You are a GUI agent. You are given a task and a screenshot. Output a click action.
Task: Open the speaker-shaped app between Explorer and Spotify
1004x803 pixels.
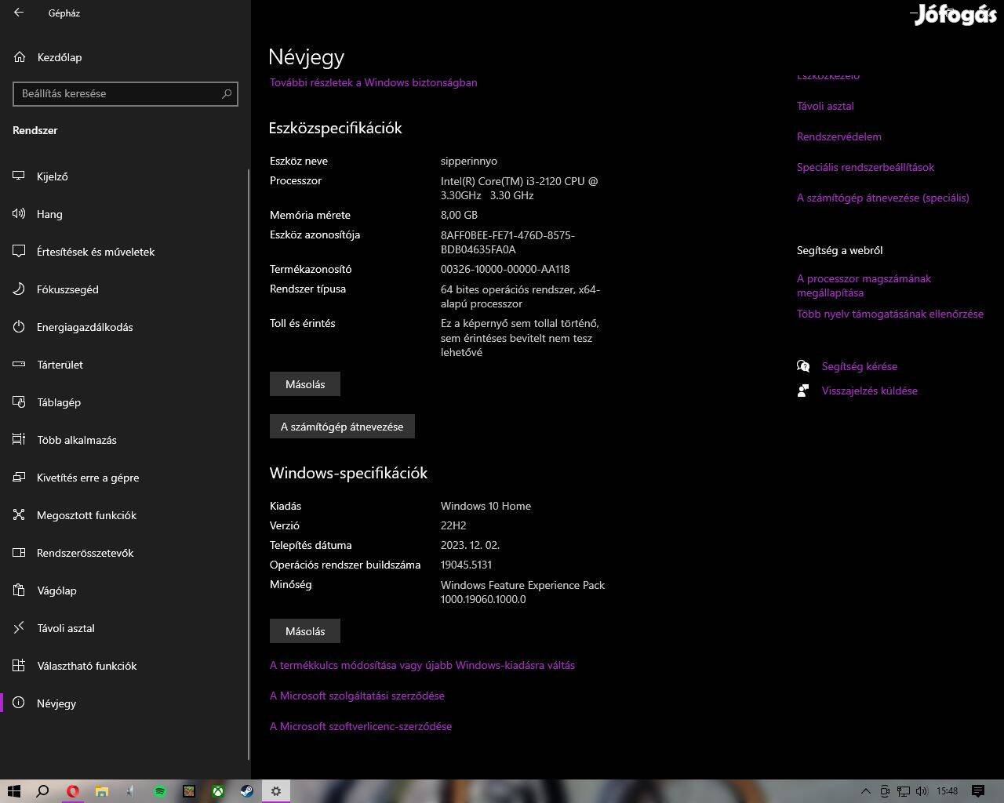click(x=131, y=791)
